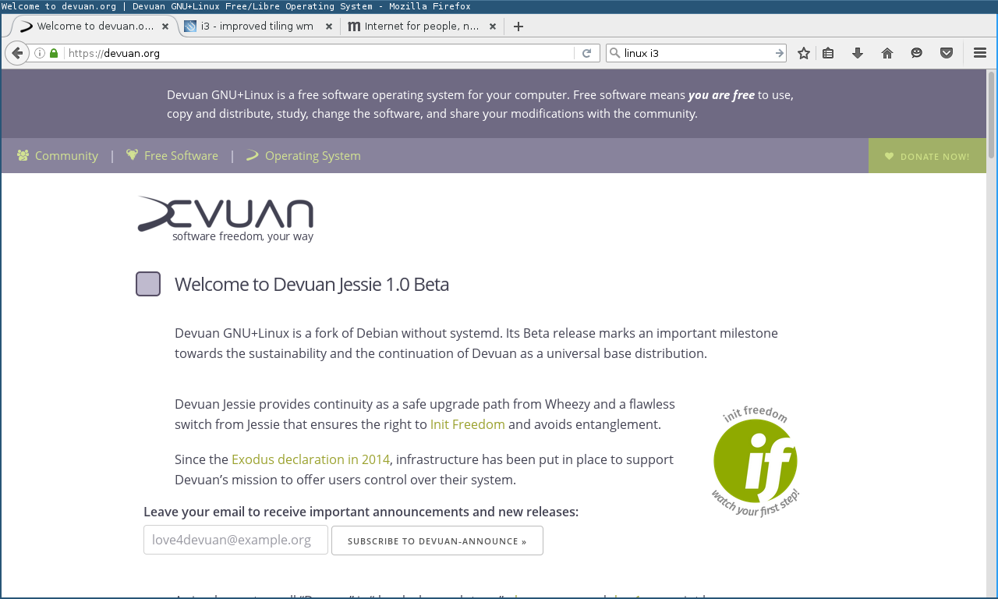Switch to Internet for people tab

(x=421, y=27)
